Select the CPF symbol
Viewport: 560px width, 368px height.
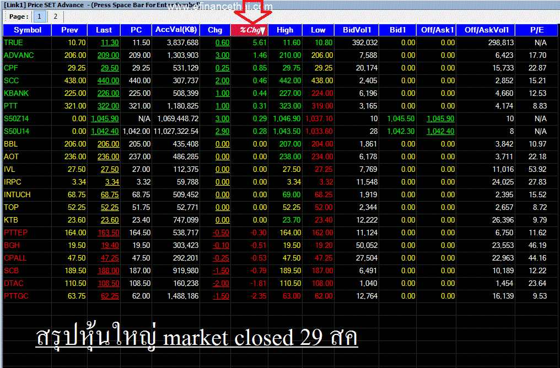coord(11,68)
